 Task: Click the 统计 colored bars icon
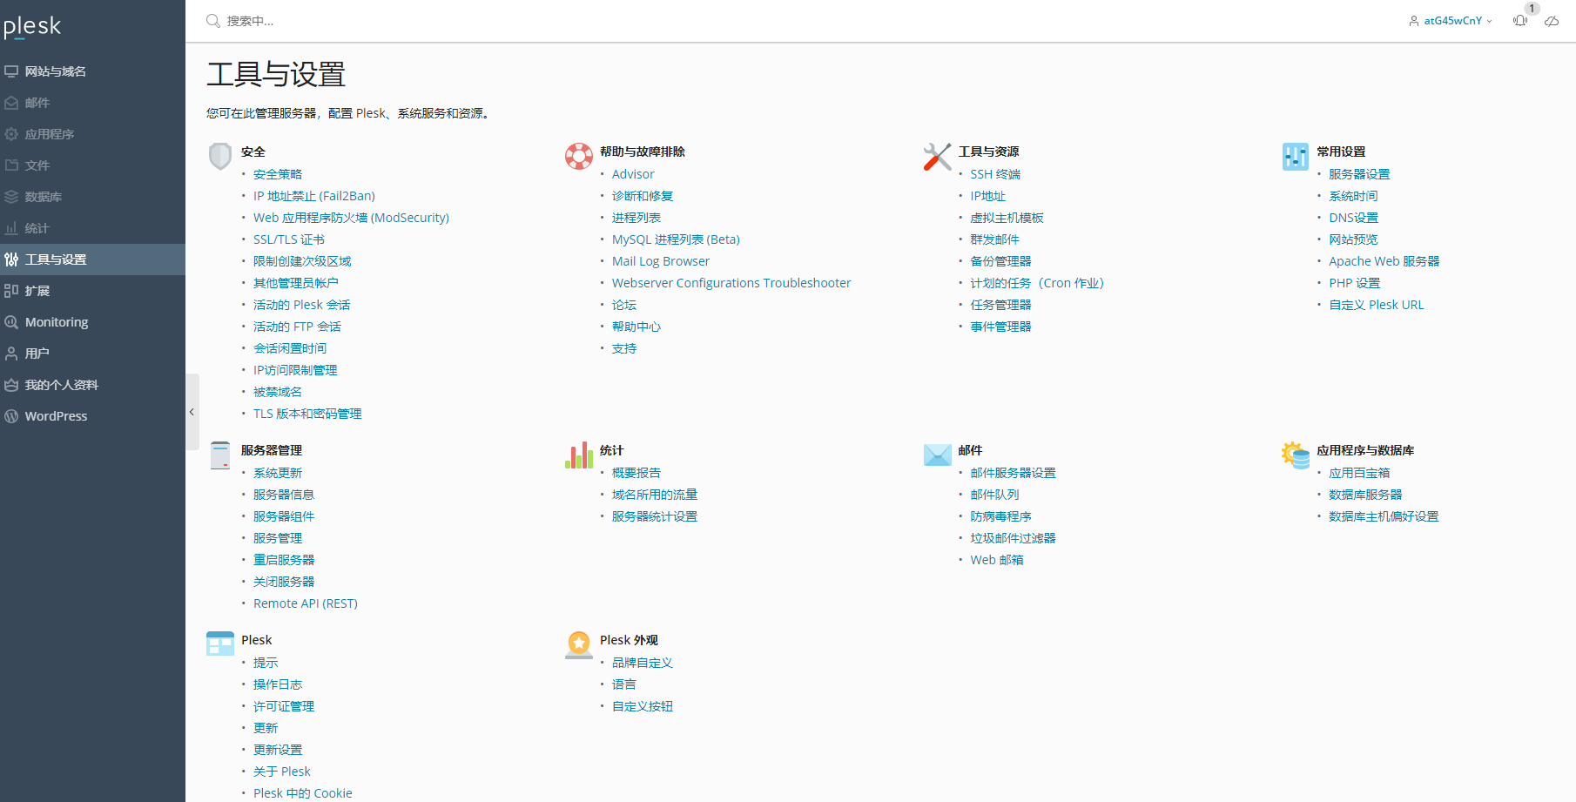tap(579, 455)
